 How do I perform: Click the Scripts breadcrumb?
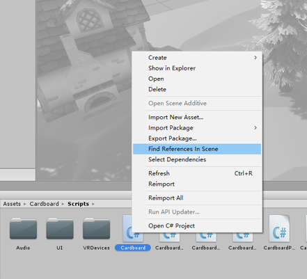tap(78, 204)
